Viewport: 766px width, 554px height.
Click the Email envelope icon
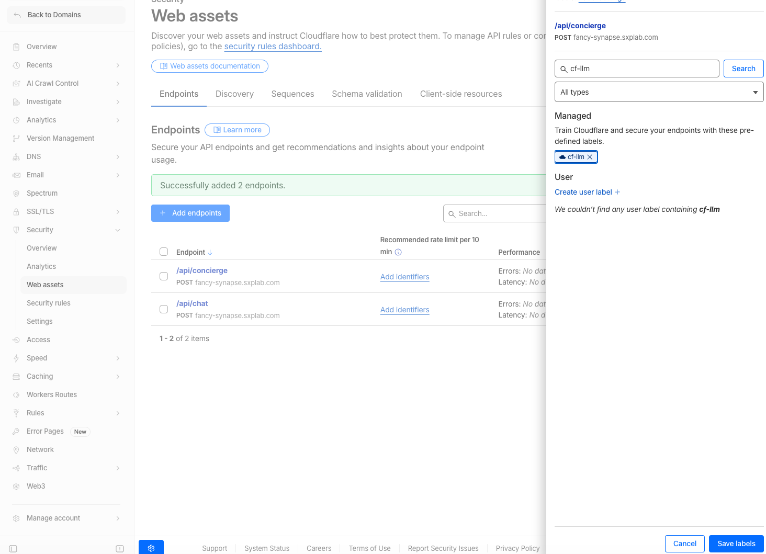click(x=16, y=175)
